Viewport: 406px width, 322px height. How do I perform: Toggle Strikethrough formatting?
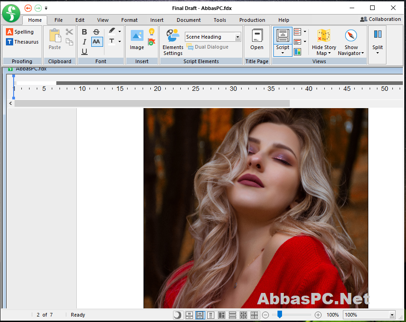(x=96, y=32)
